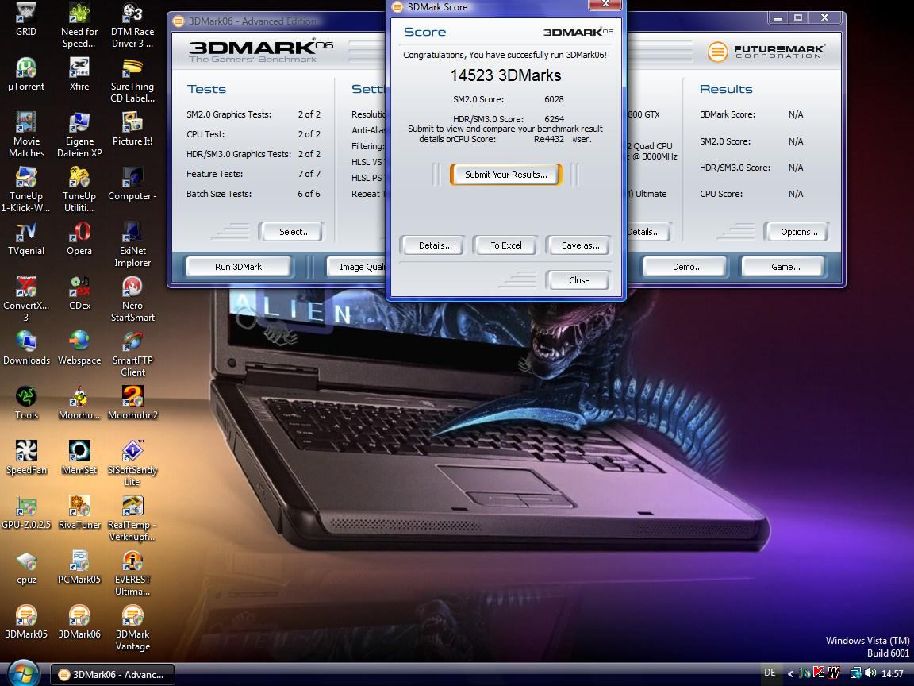Click DE language indicator in tray
This screenshot has height=686, width=914.
pyautogui.click(x=770, y=673)
